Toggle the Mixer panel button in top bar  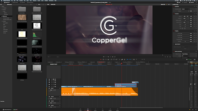pyautogui.click(x=178, y=2)
